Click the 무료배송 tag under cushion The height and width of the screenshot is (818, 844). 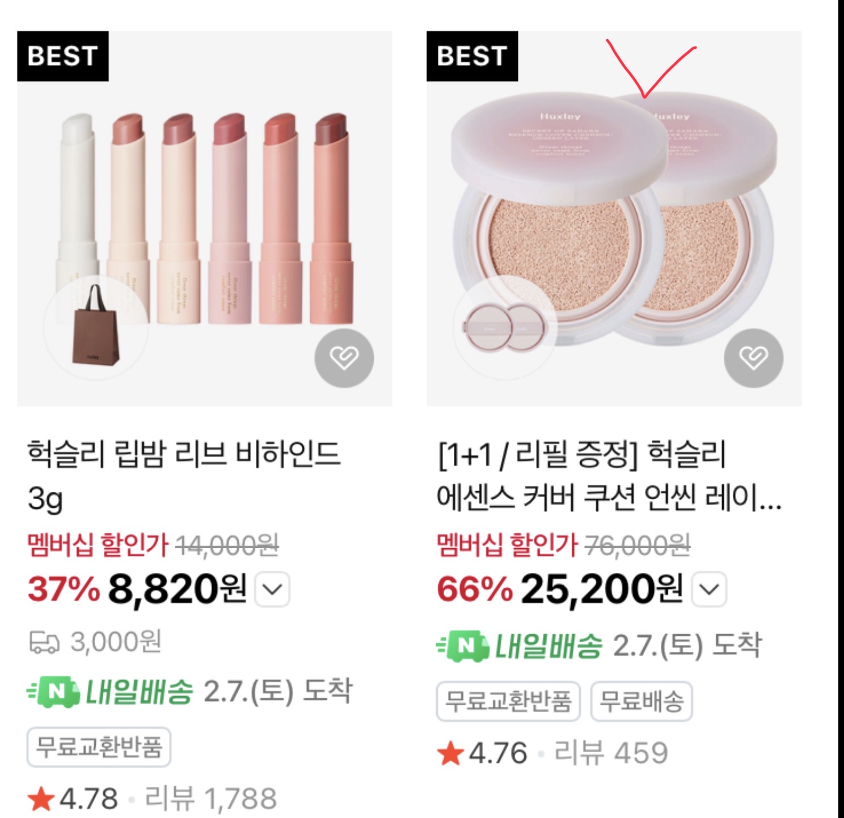pos(642,701)
